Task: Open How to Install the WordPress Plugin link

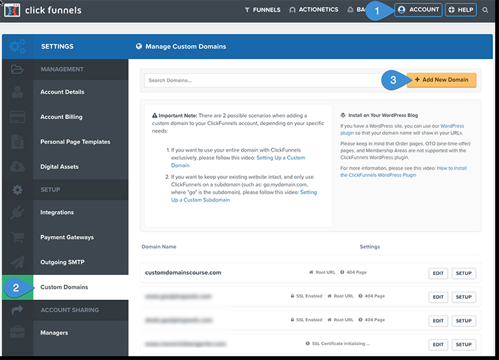Action: click(x=404, y=172)
